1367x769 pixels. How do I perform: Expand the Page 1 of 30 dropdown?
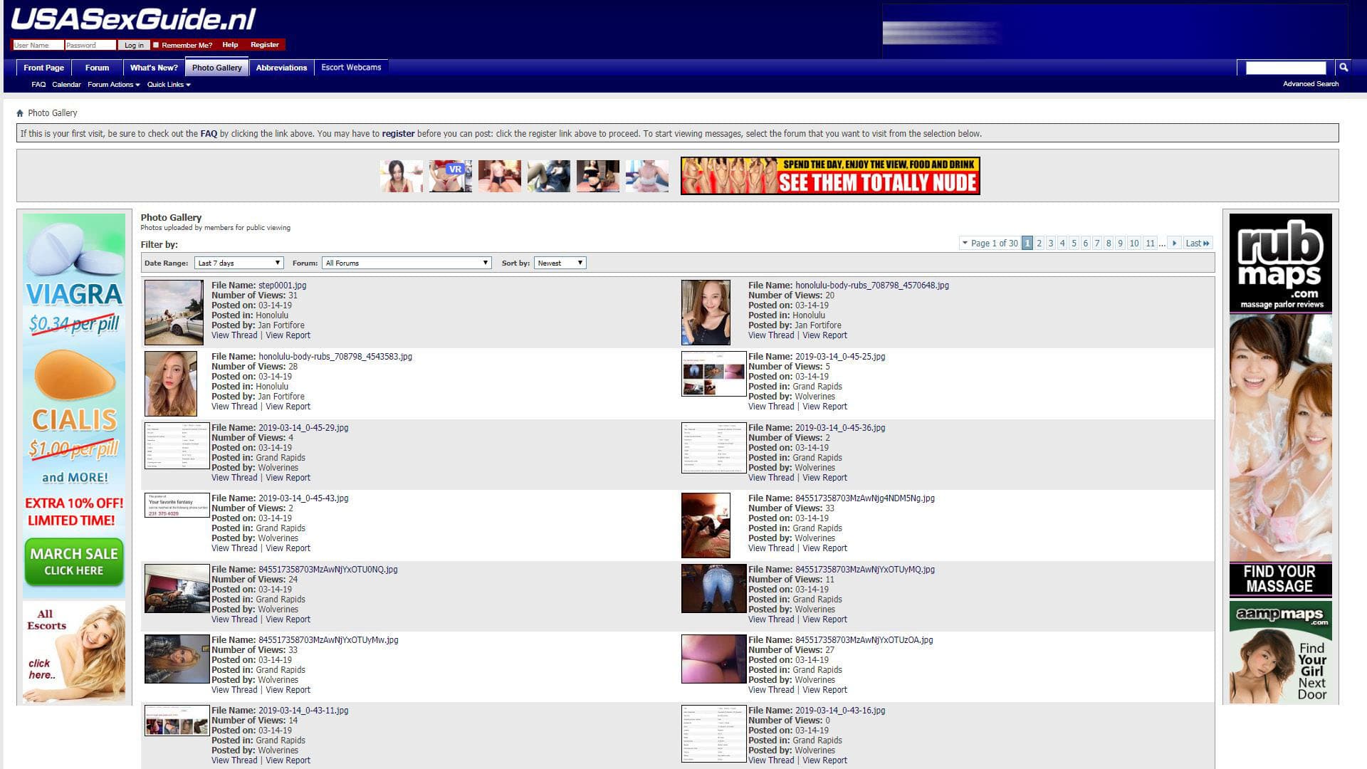[990, 244]
